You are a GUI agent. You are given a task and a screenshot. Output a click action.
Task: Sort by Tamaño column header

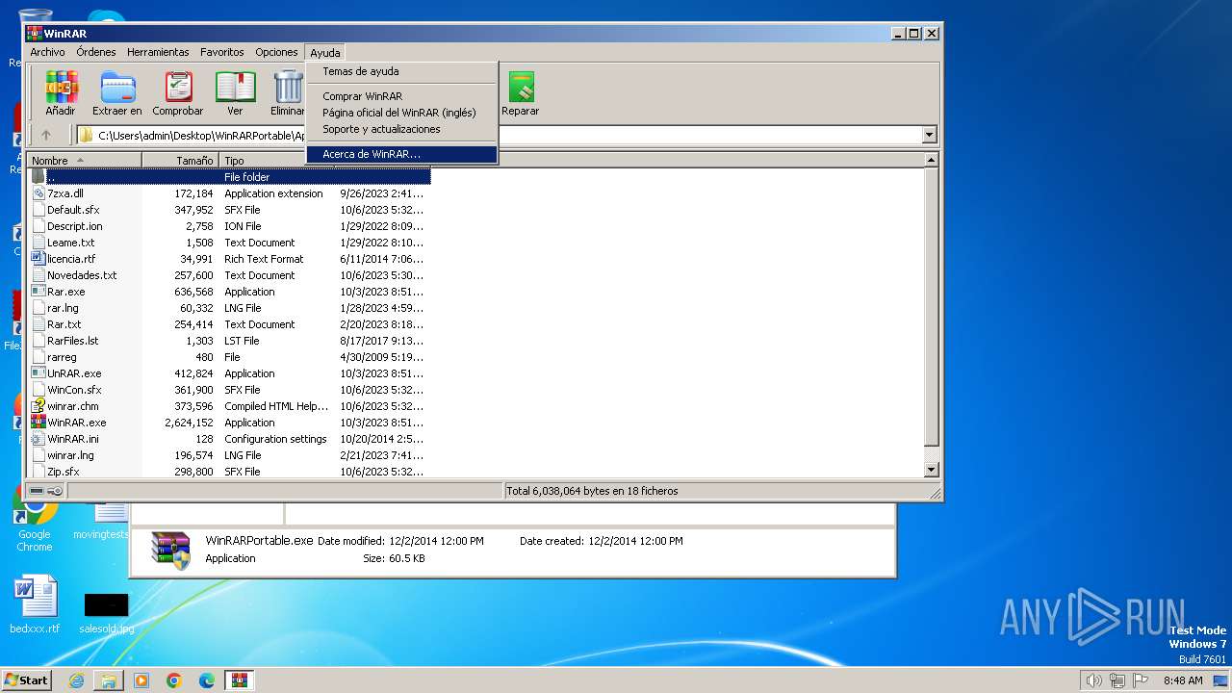click(x=181, y=161)
